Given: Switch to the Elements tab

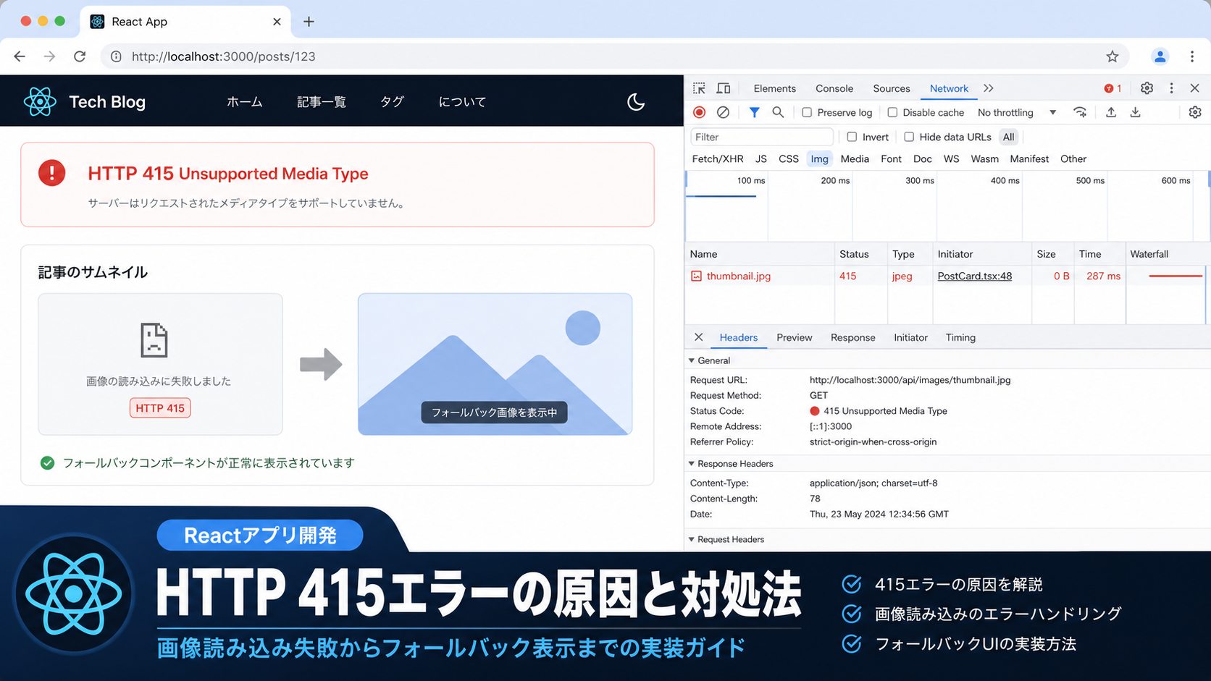Looking at the screenshot, I should pyautogui.click(x=774, y=88).
